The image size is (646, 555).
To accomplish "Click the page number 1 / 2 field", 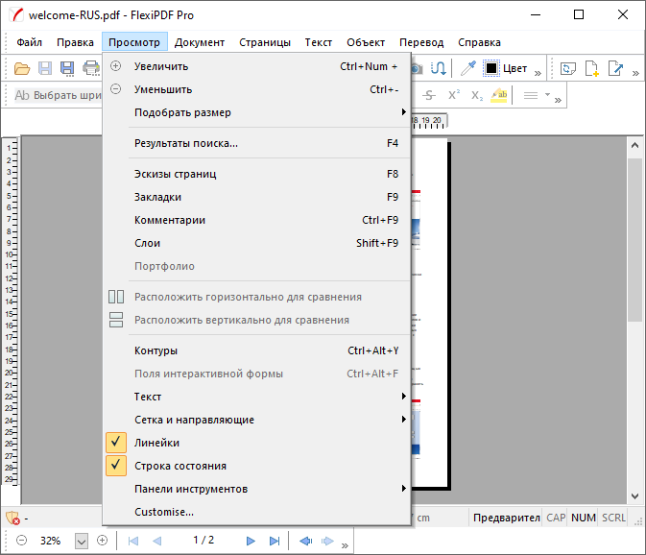I will point(203,540).
